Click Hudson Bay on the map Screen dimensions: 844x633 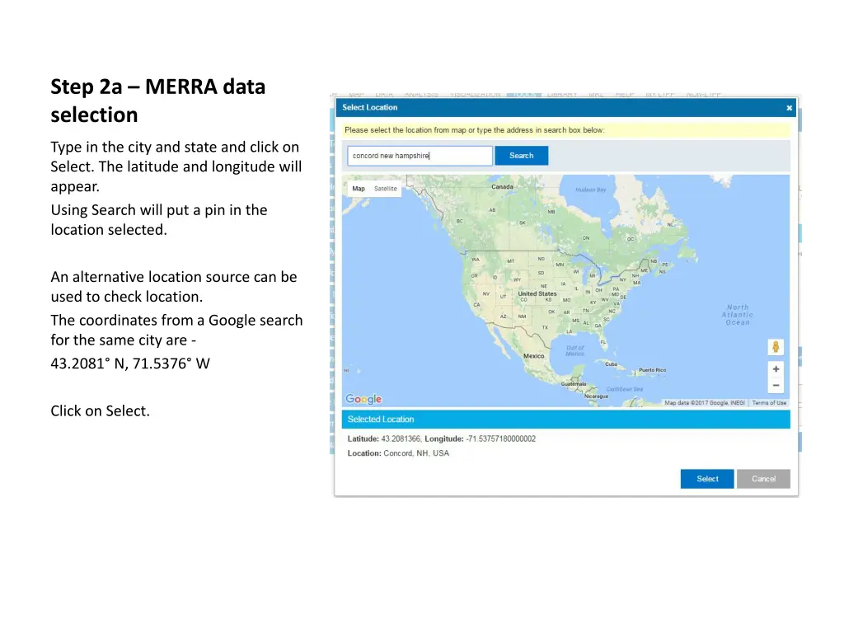click(590, 190)
